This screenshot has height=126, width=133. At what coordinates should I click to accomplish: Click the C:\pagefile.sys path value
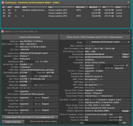click(x=45, y=76)
